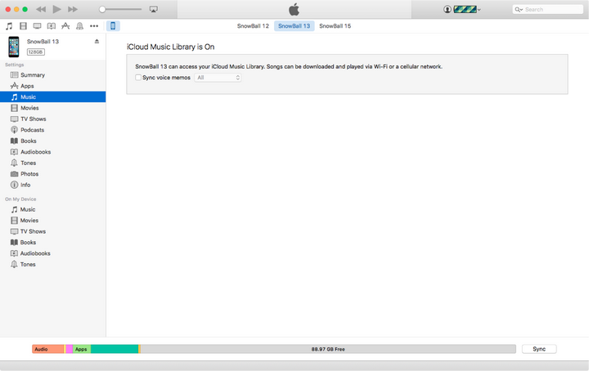
Task: Click the fast-forward playback button
Action: (73, 9)
